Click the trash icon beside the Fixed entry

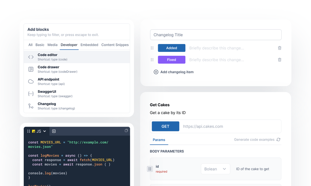pos(279,60)
